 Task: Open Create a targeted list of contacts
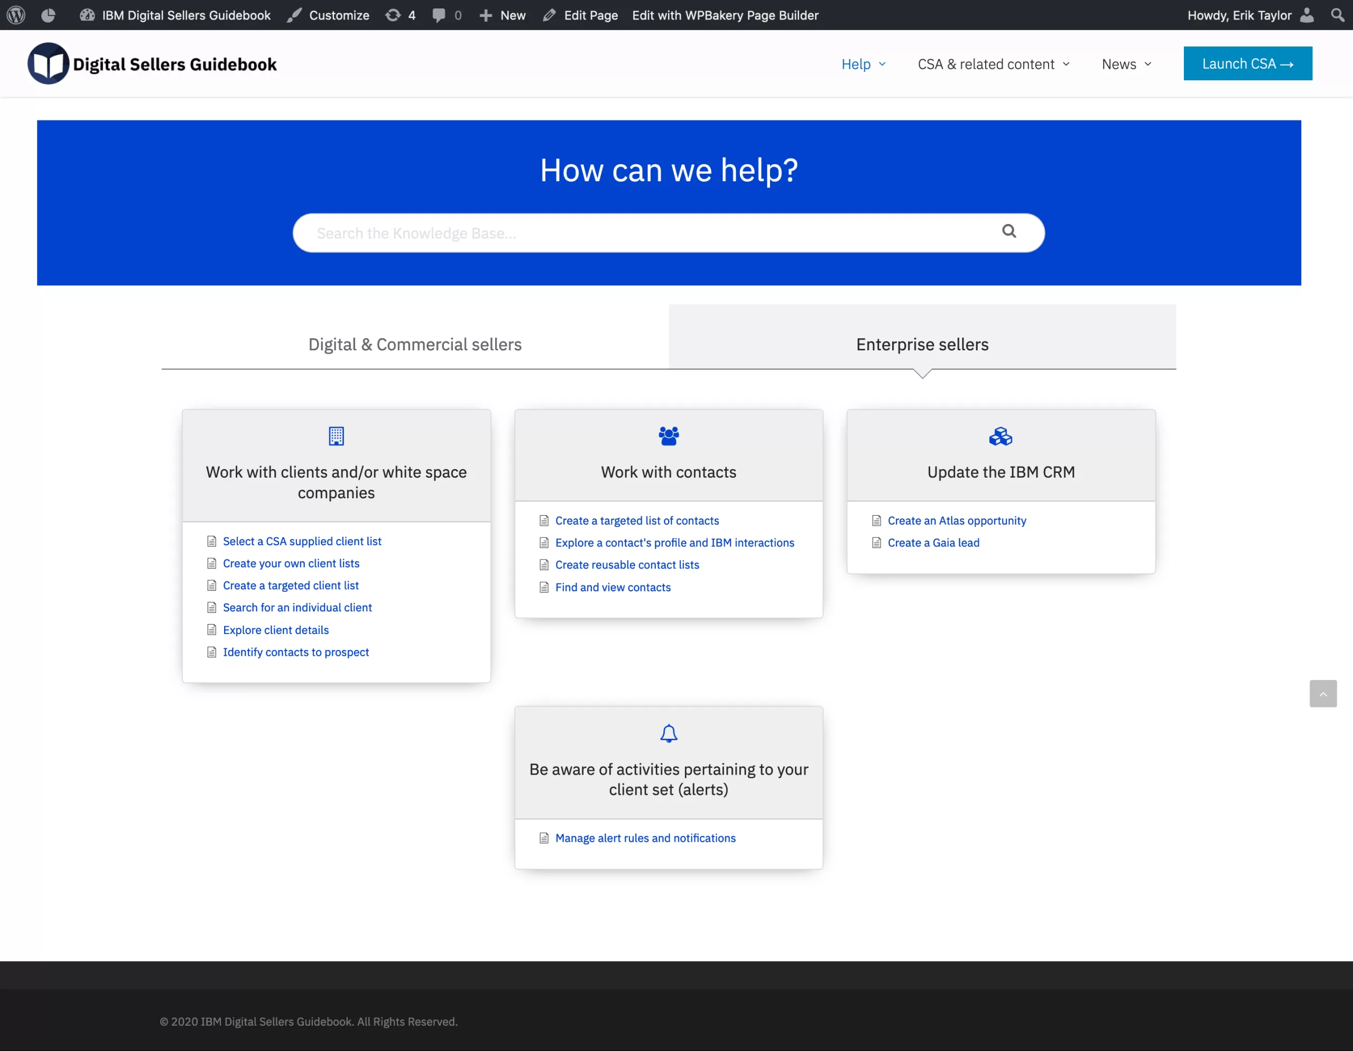point(637,520)
